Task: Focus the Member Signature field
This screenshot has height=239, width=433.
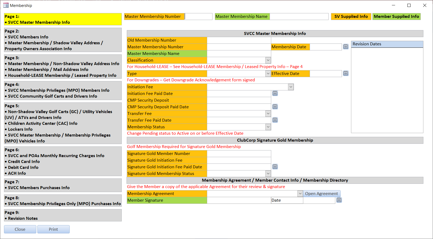Action: [239, 200]
